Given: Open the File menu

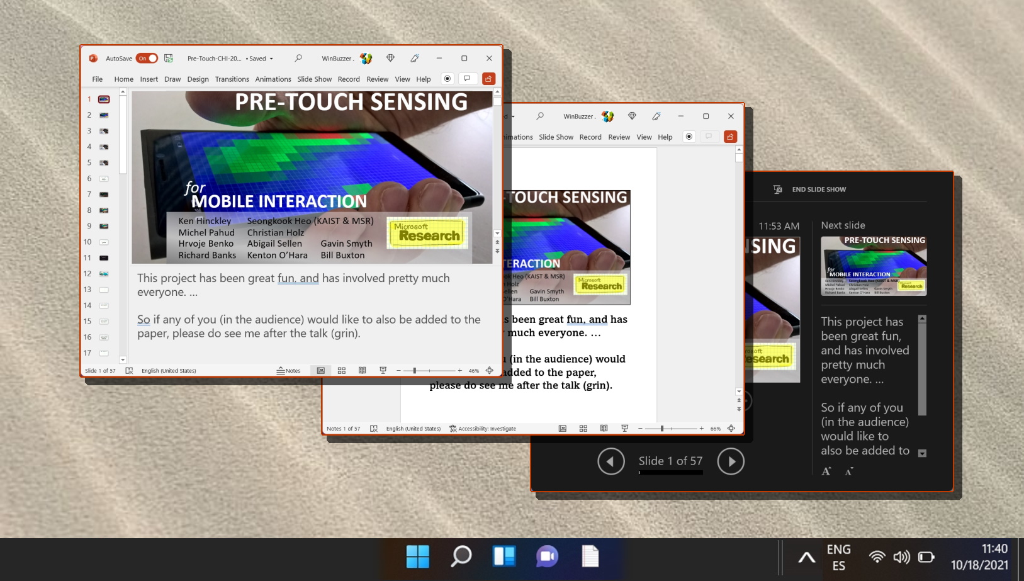Looking at the screenshot, I should pos(98,79).
